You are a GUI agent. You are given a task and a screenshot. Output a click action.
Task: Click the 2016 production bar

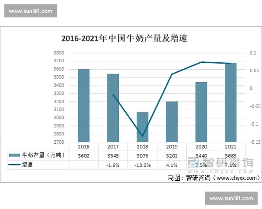tap(83, 105)
